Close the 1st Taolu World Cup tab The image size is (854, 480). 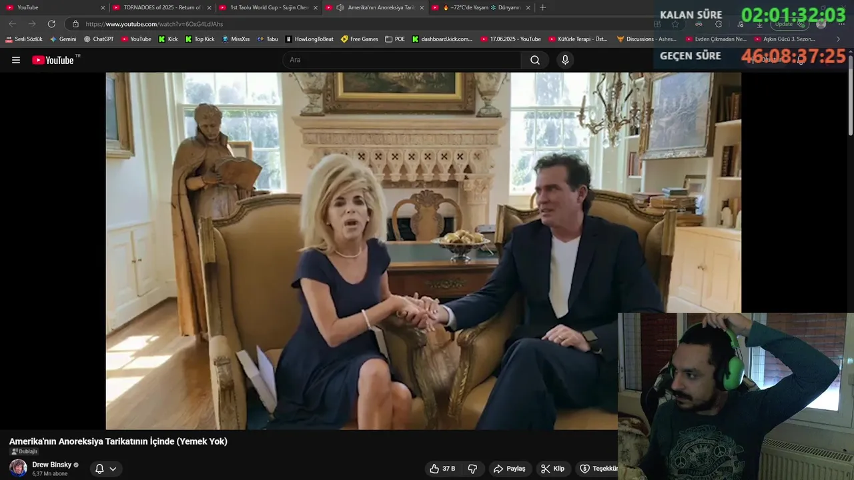[316, 8]
